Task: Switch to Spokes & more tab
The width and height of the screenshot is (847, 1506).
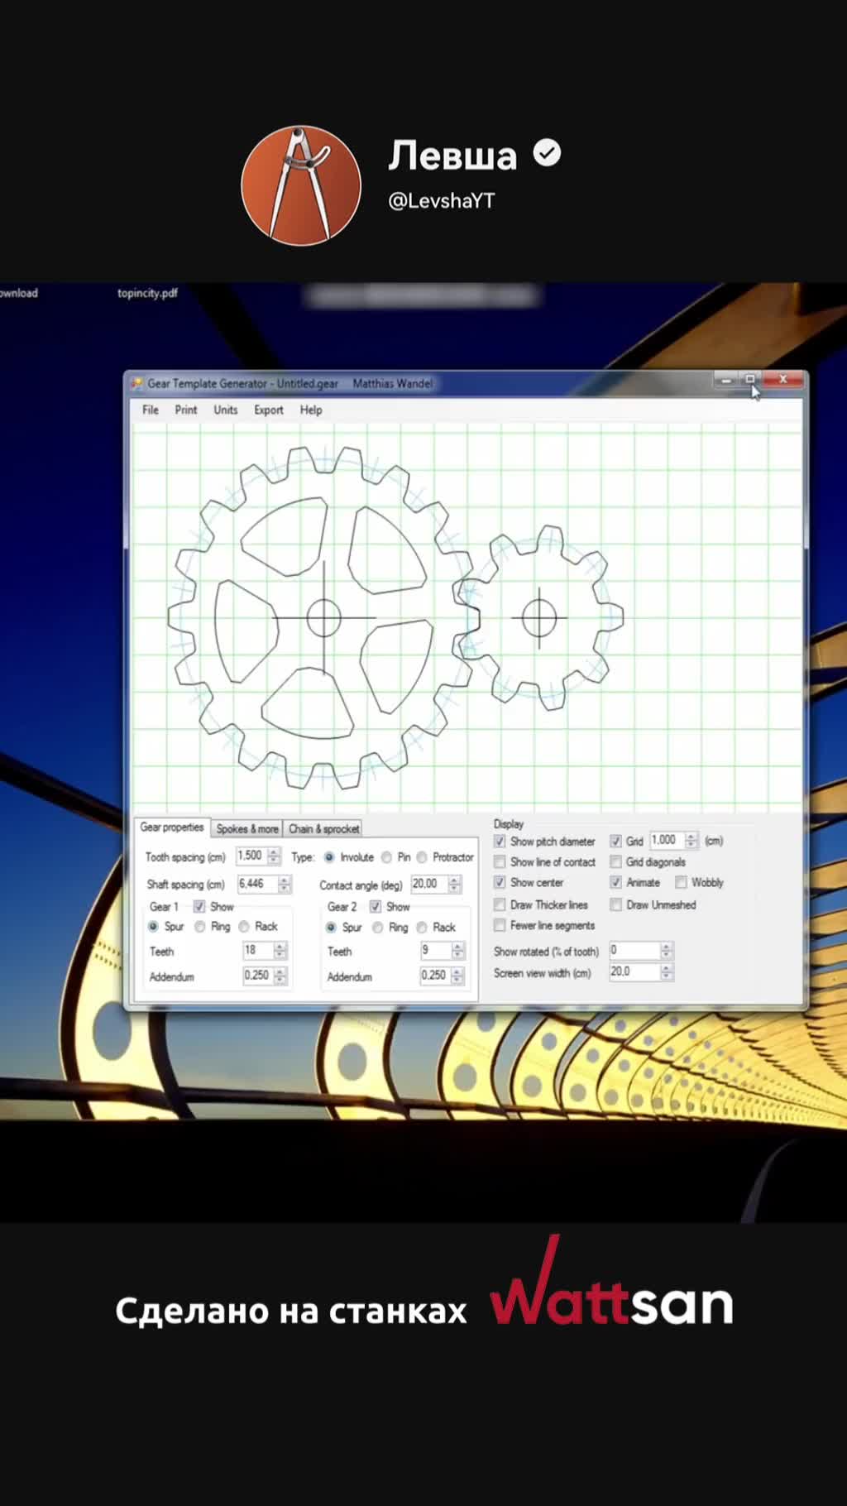Action: [x=247, y=828]
